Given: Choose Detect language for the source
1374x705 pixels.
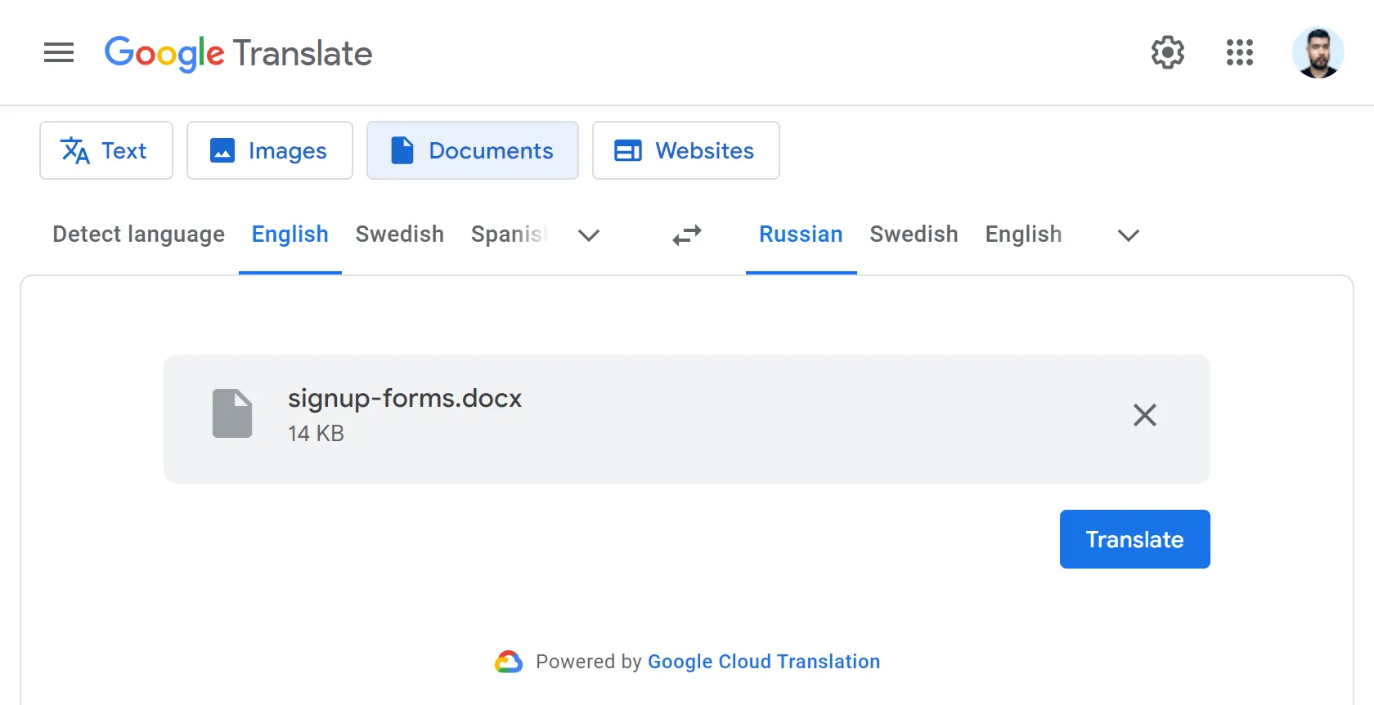Looking at the screenshot, I should (x=137, y=234).
